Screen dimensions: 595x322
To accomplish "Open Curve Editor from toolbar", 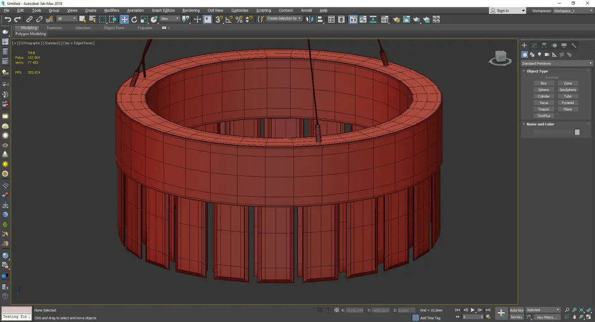I will pyautogui.click(x=363, y=19).
